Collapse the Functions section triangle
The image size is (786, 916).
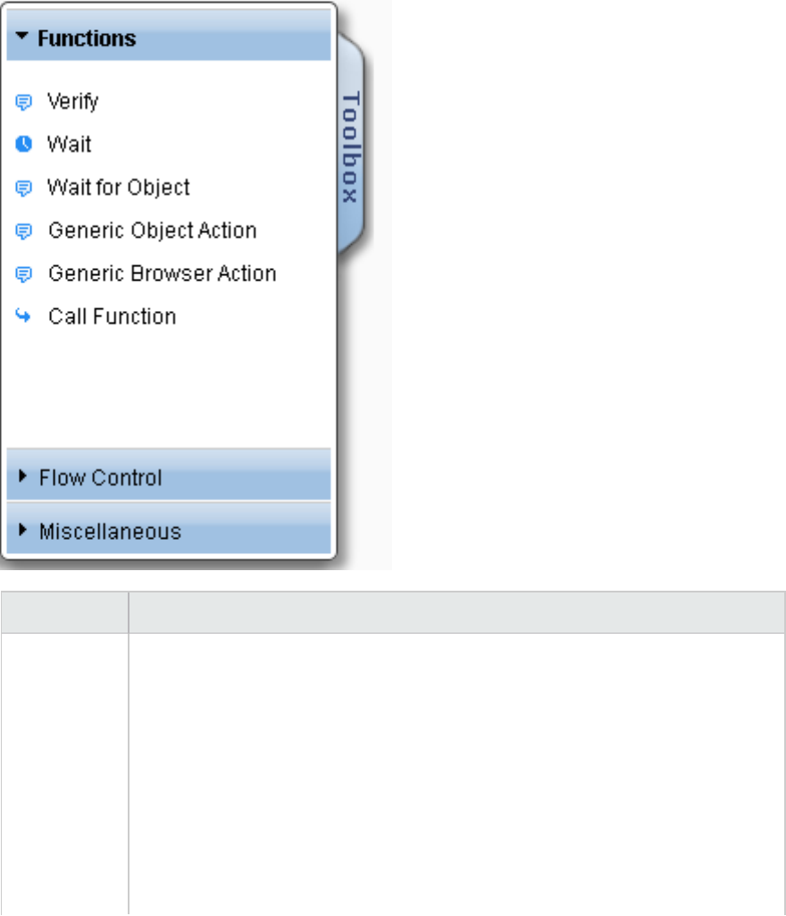click(x=22, y=38)
